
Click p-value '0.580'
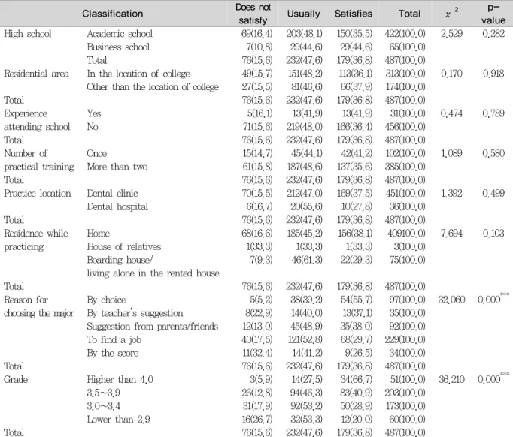(493, 153)
